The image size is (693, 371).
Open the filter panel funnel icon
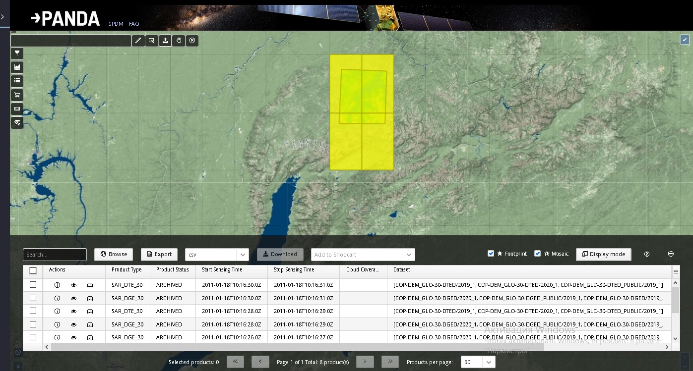point(17,53)
